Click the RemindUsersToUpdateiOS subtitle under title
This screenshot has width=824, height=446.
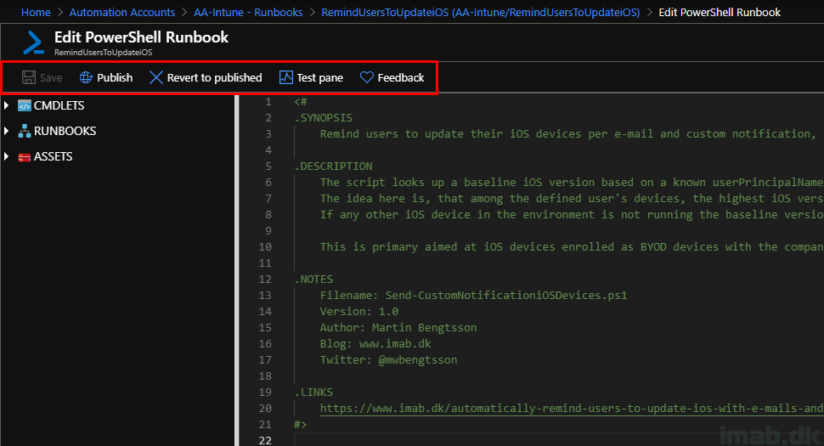pos(103,53)
